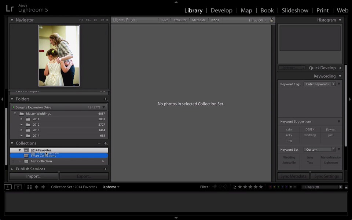Viewport: 352px width, 220px height.
Task: Filter by three stars rating
Action: coord(250,187)
